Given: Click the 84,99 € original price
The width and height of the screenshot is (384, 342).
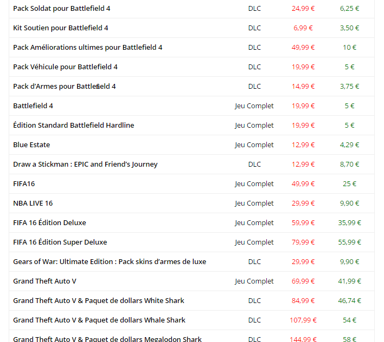Looking at the screenshot, I should pos(303,301).
